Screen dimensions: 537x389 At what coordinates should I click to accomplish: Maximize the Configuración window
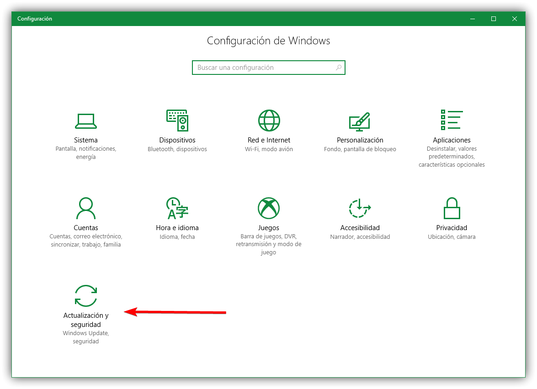pos(494,19)
